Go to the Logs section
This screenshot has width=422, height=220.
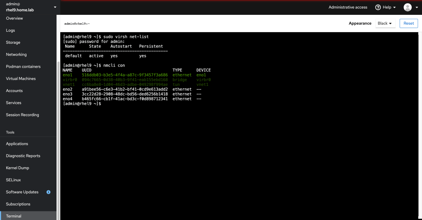click(x=10, y=31)
